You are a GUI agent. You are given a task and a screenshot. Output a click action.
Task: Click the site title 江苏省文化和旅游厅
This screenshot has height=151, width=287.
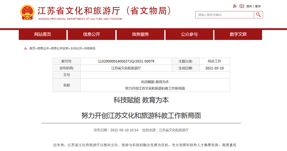79,11
